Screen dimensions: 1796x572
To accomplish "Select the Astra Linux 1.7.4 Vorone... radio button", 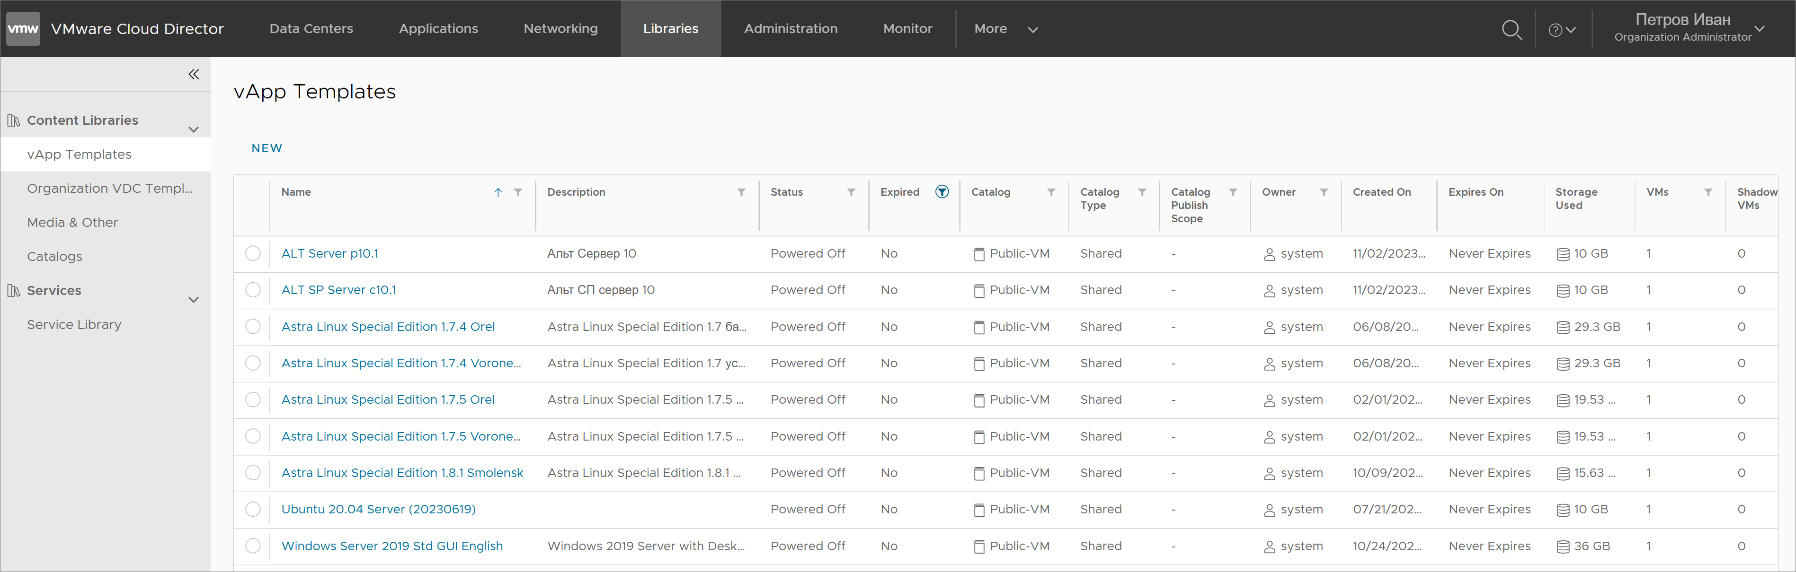I will click(253, 363).
